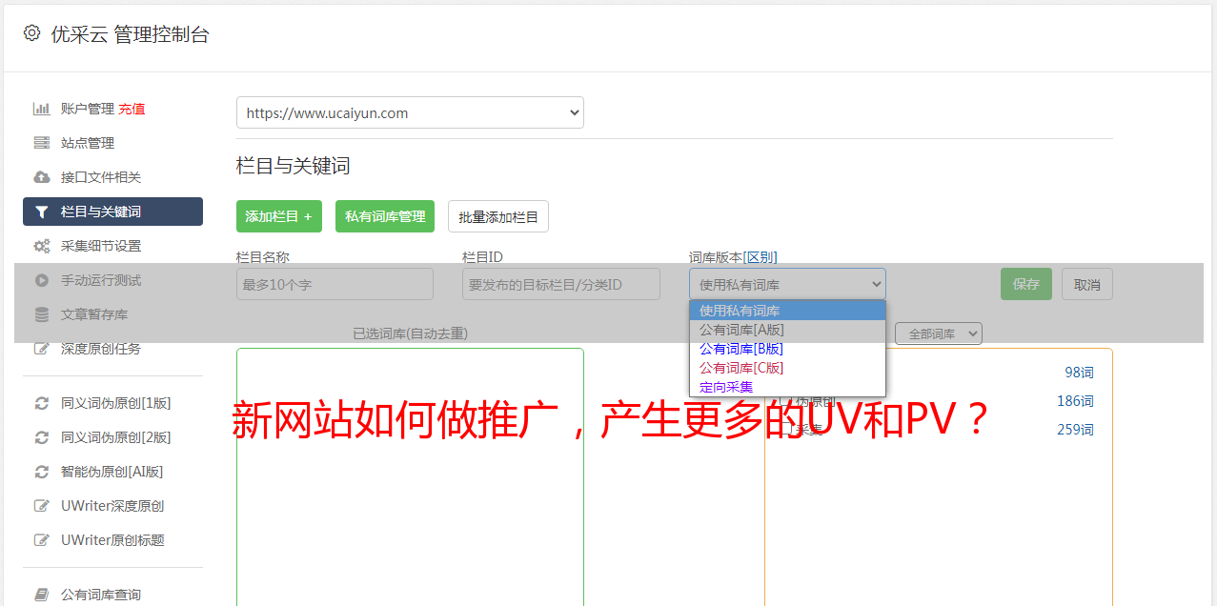Click the refresh icon for 同义词伪原创[1版]

[x=41, y=403]
